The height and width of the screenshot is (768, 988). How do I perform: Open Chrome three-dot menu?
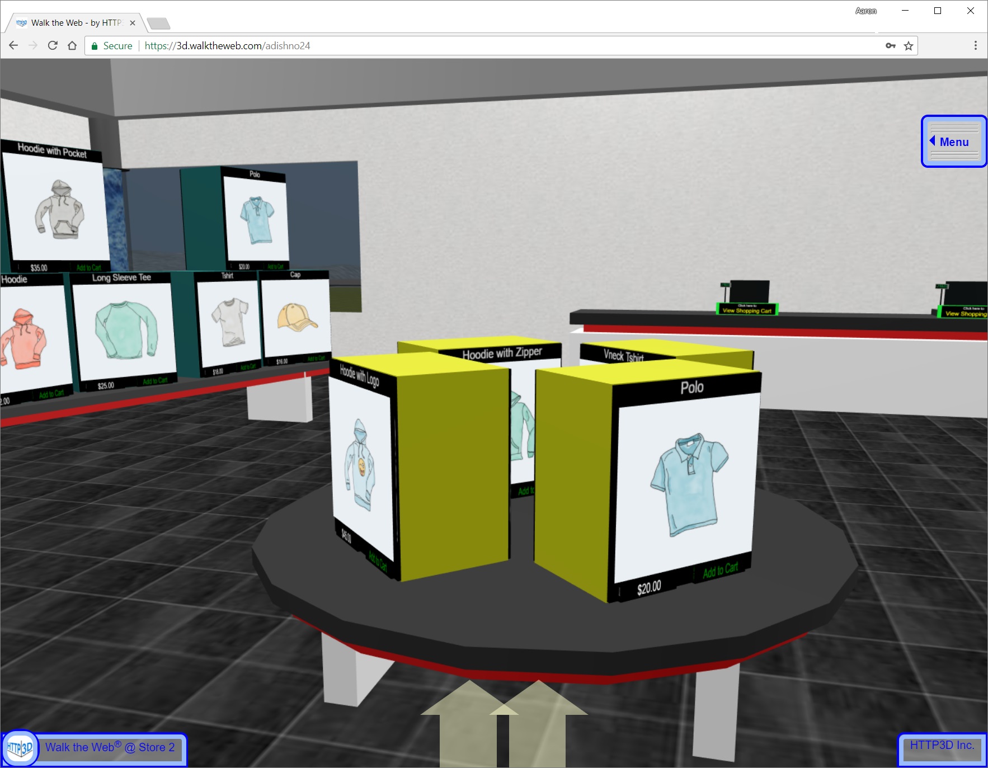coord(976,45)
